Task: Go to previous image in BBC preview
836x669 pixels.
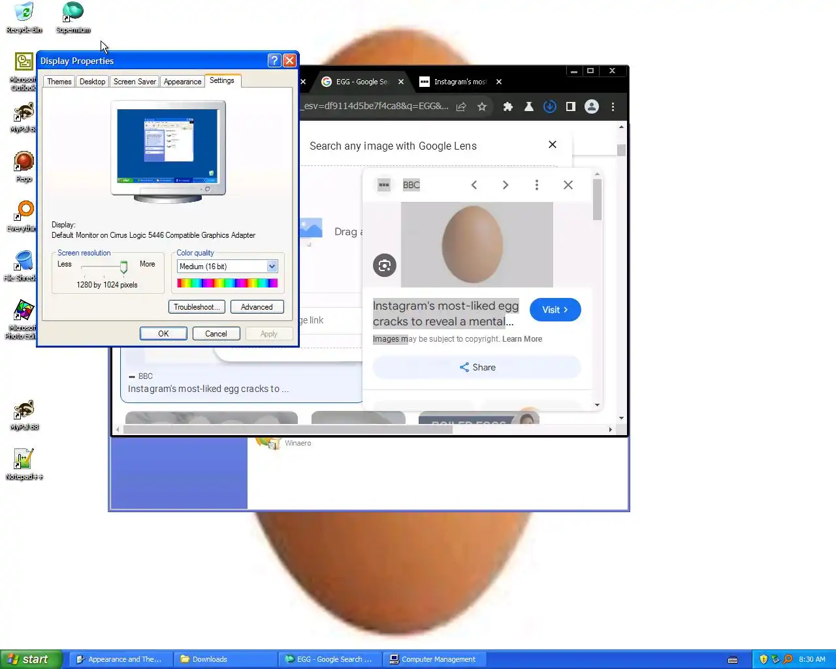Action: click(474, 185)
